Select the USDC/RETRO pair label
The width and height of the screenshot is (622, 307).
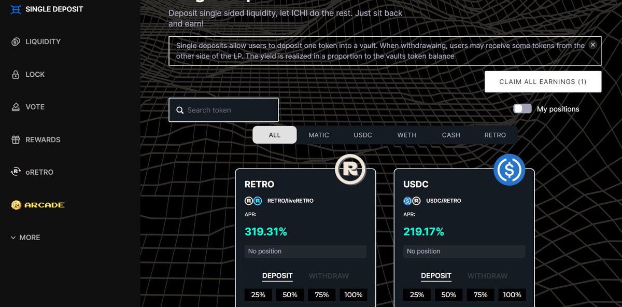(444, 201)
